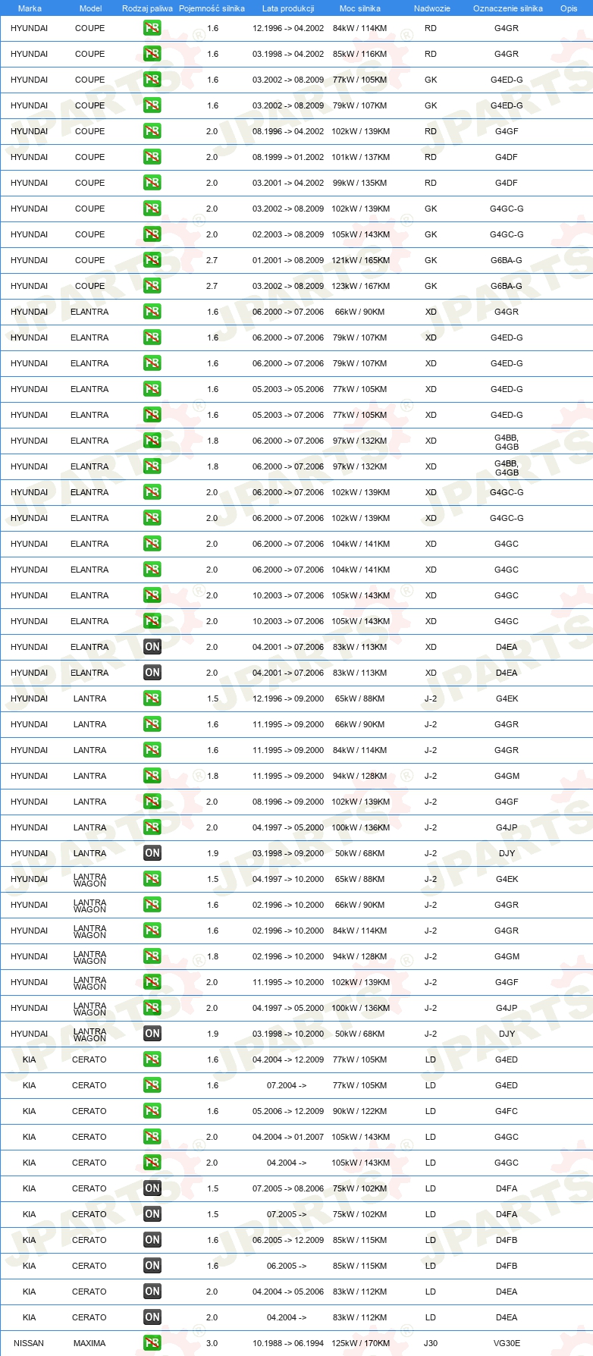The image size is (593, 1356).
Task: Select the 04.2004 -> 01.2007 production years cell
Action: pyautogui.click(x=288, y=1137)
